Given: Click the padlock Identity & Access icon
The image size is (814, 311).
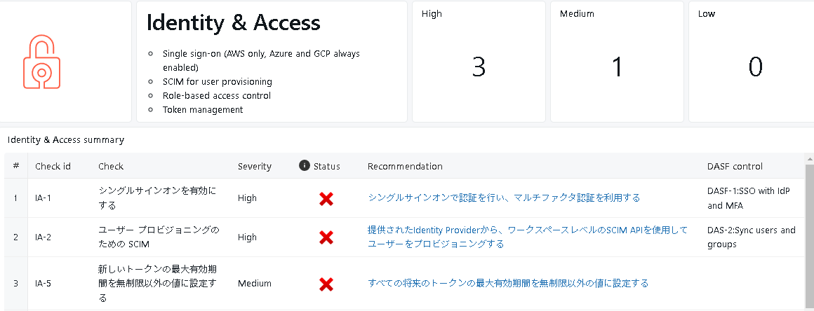Looking at the screenshot, I should 42,63.
